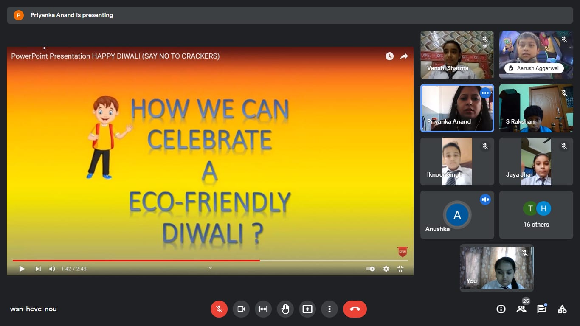Select Anushka participant tile
The width and height of the screenshot is (580, 326).
pyautogui.click(x=457, y=215)
